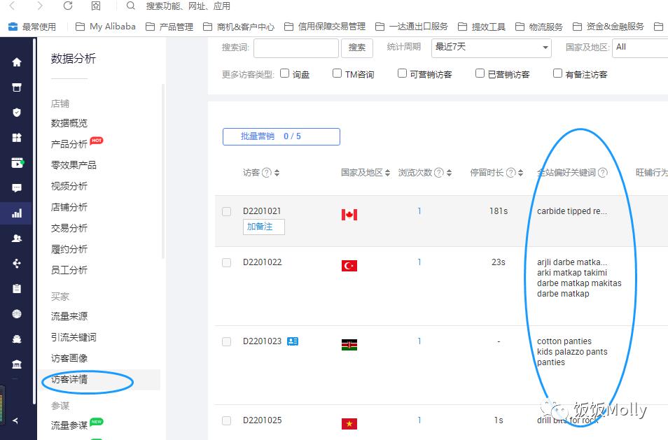Viewport: 668px width, 440px height.
Task: Select the bar chart analytics sidebar icon
Action: (17, 213)
